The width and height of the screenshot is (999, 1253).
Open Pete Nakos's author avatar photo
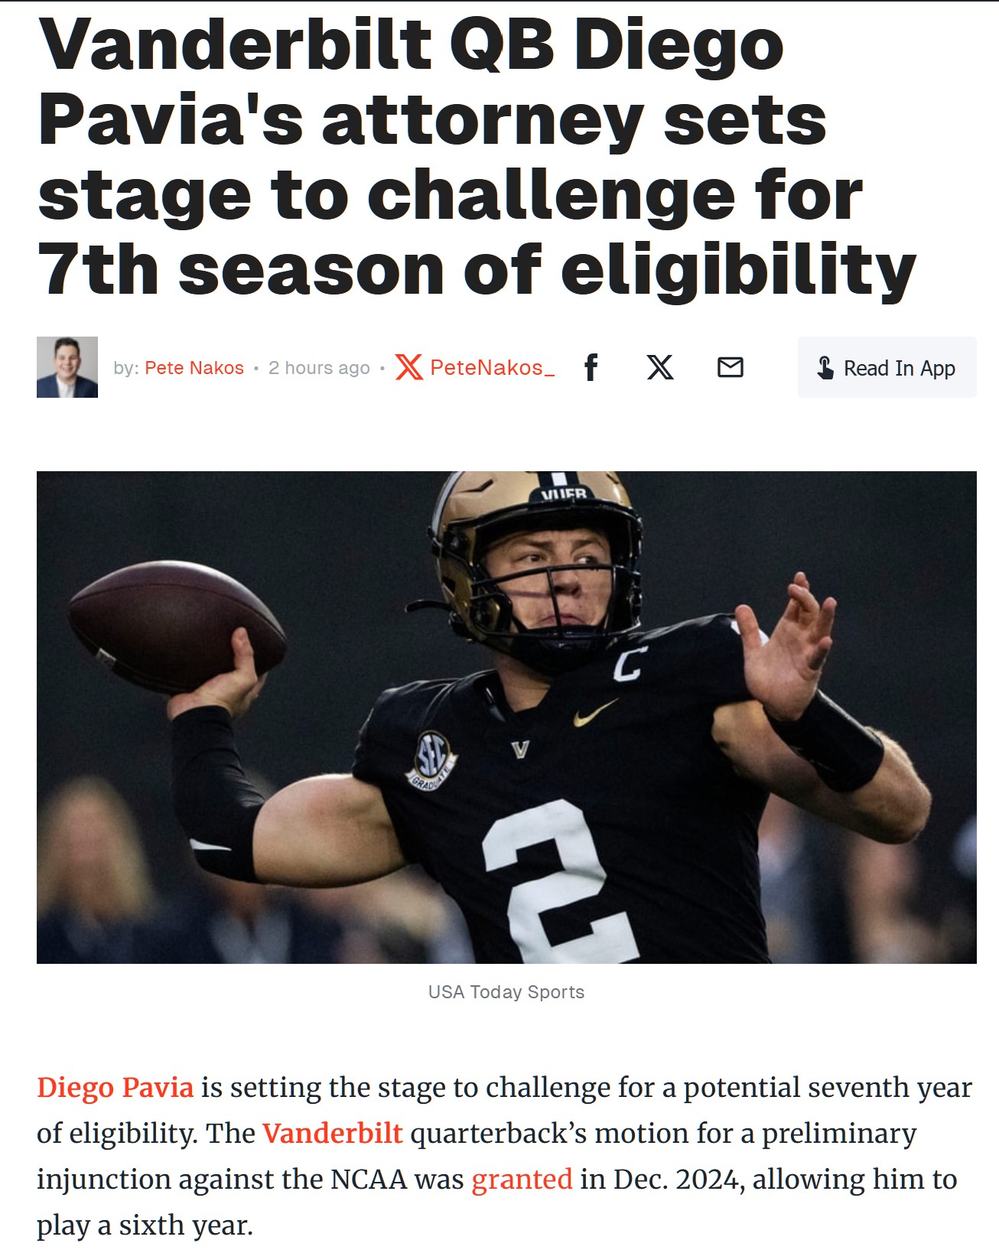[x=67, y=367]
